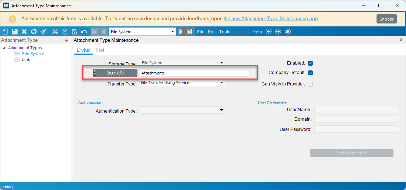Pin the Attachment Type Maintenance panel

401,40
